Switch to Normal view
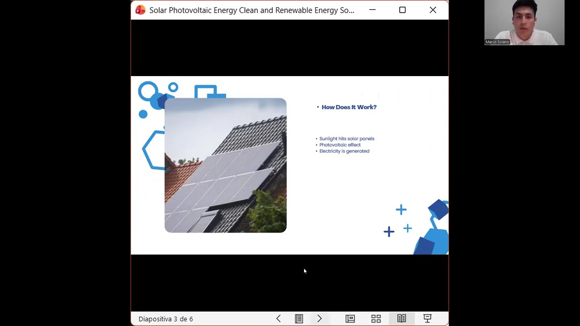 click(x=350, y=319)
